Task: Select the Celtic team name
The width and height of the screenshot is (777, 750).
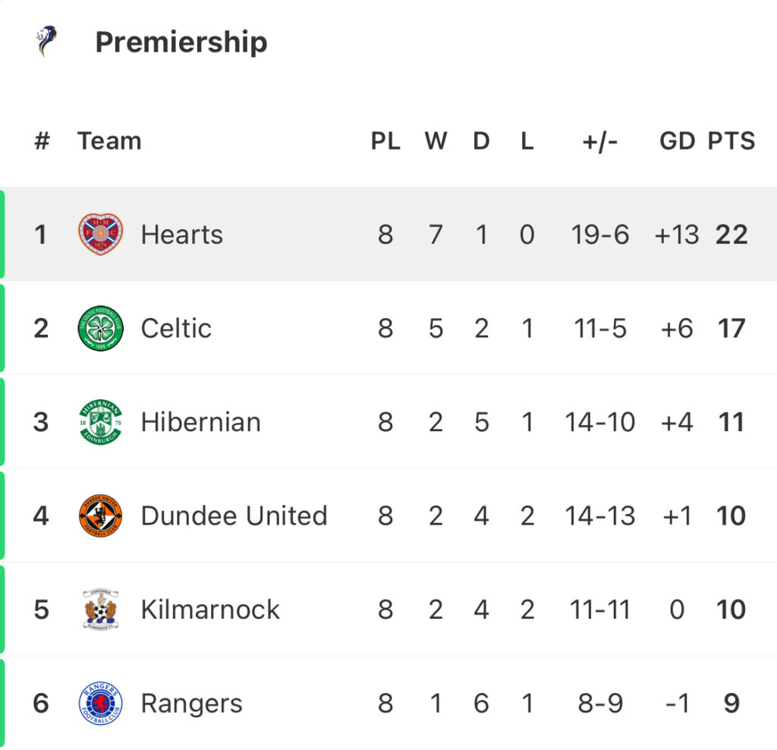Action: [x=176, y=329]
